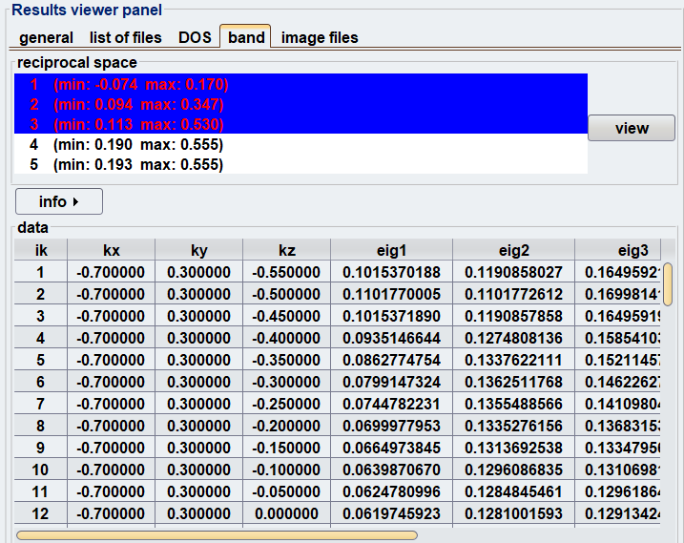Viewport: 684px width, 543px height.
Task: Click ik cell of row 10
Action: 41,470
